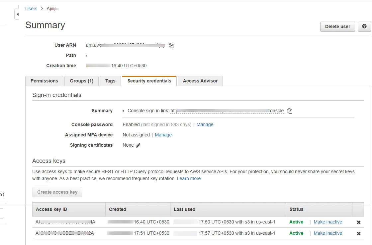Select the Active status of key last used 17:57
Image resolution: width=372 pixels, height=245 pixels.
tap(296, 233)
